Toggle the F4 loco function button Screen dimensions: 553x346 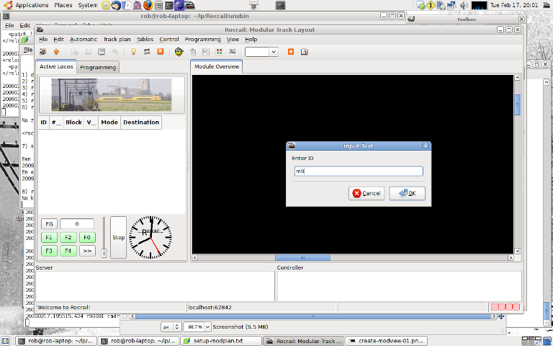[68, 251]
